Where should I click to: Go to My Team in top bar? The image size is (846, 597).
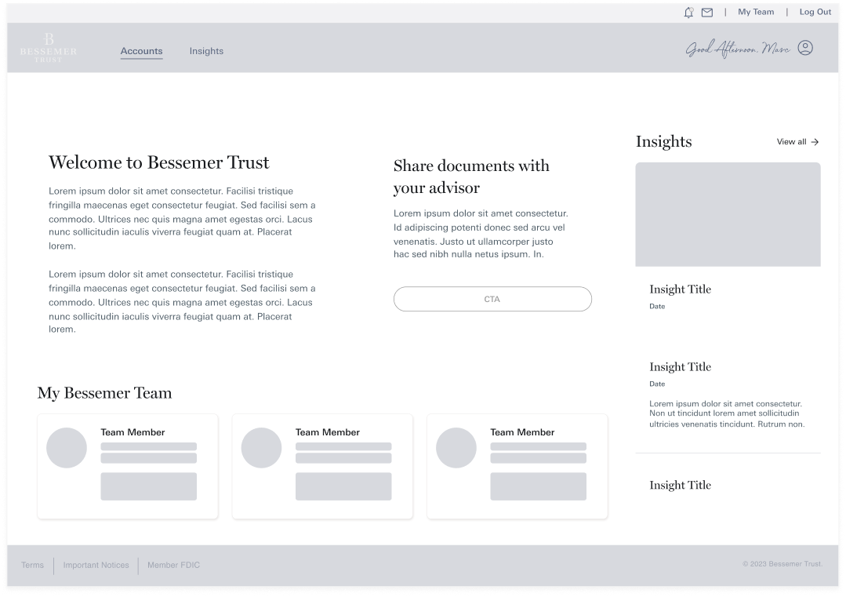click(755, 12)
